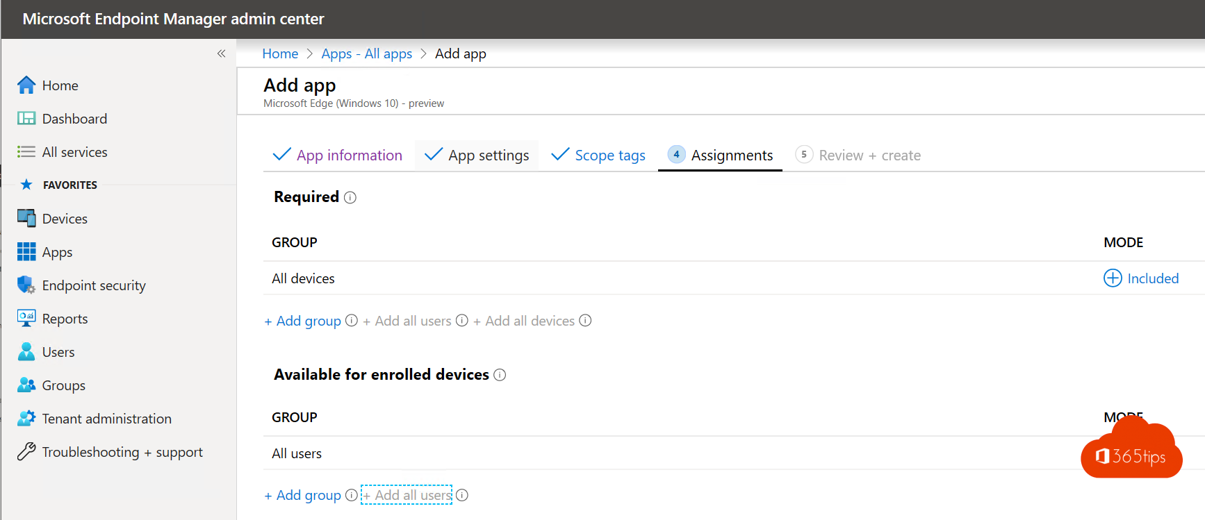Switch to App settings tab

(477, 156)
